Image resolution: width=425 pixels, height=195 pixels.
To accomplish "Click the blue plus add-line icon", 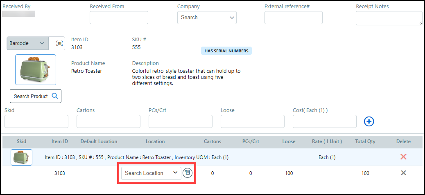I will 369,121.
